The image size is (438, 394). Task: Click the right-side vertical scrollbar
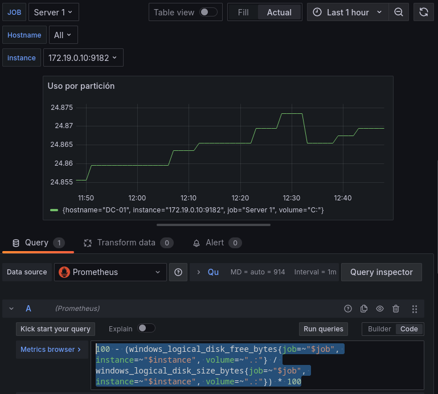point(437,216)
